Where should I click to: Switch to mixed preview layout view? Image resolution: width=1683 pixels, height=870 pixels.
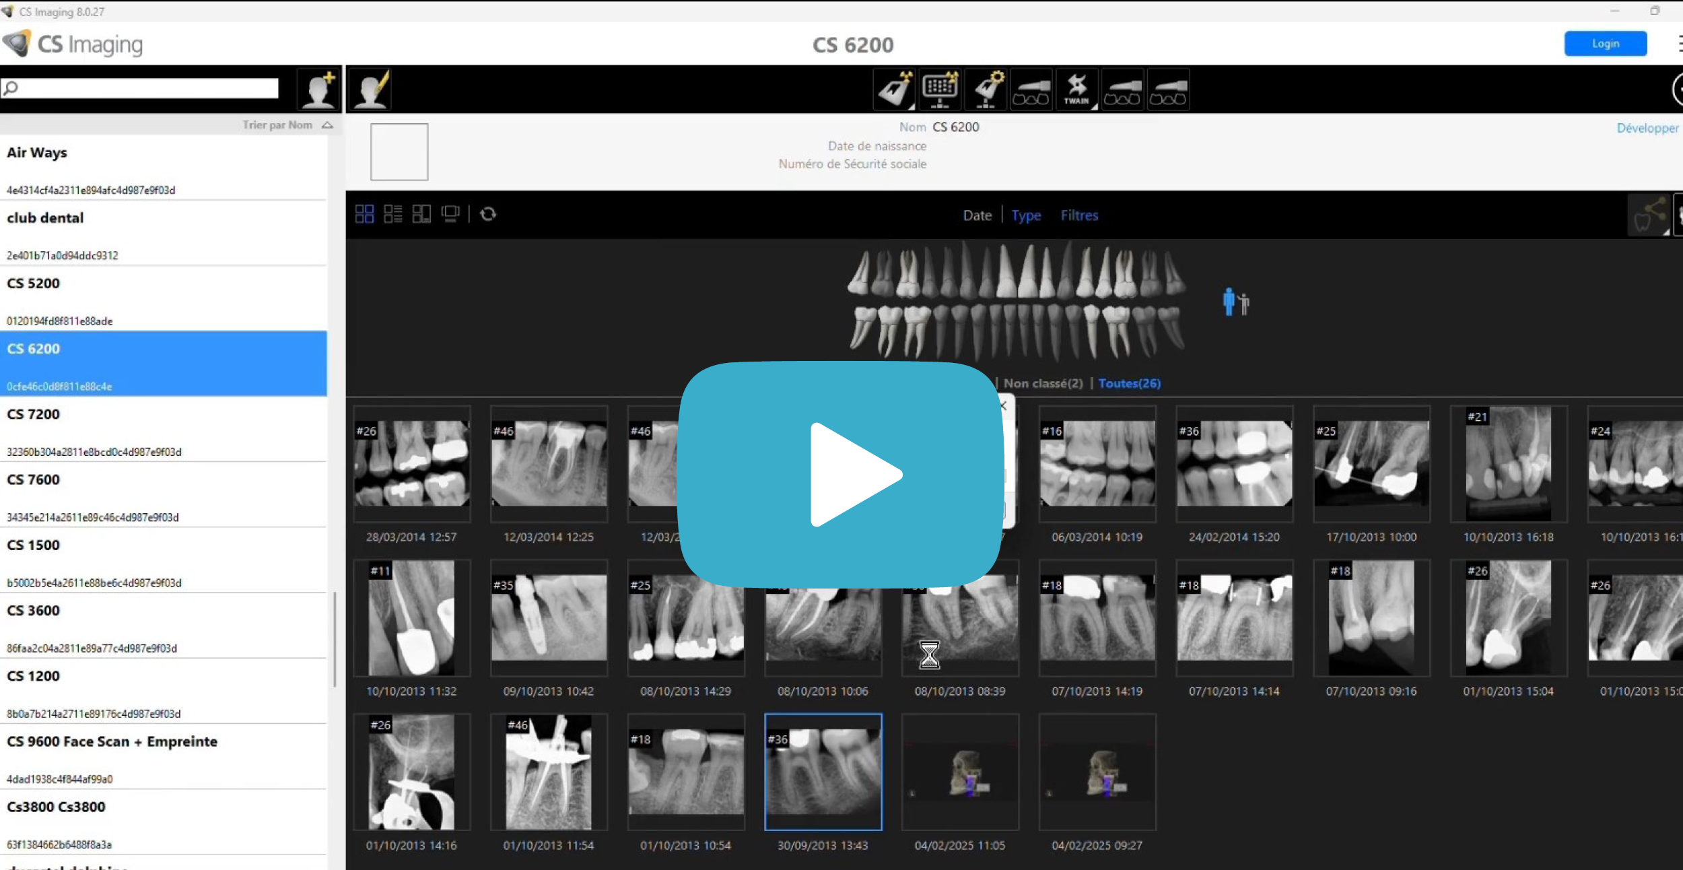point(421,214)
